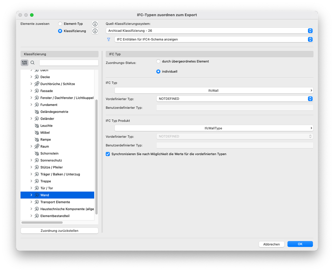Click the Geländegeometrie classification icon
334x272 pixels.
37,112
